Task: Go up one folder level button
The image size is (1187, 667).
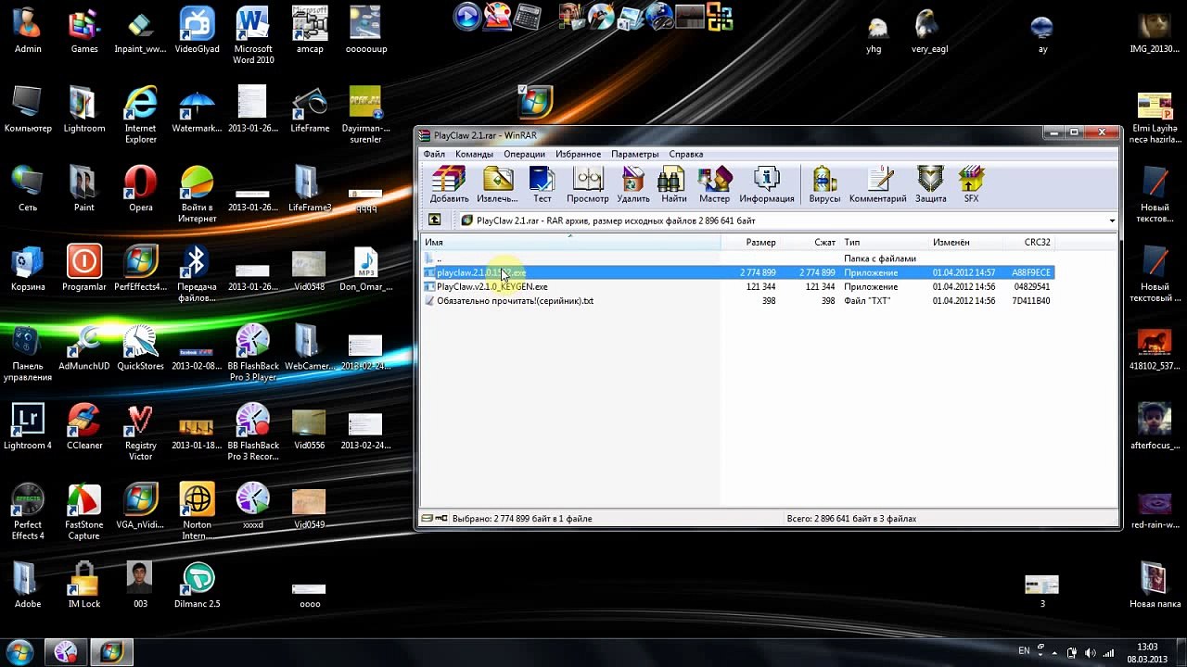Action: coord(434,220)
